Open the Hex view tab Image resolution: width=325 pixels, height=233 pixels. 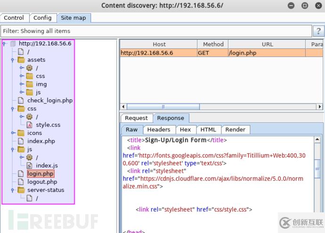coord(185,130)
